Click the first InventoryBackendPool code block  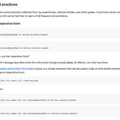point(60,33)
